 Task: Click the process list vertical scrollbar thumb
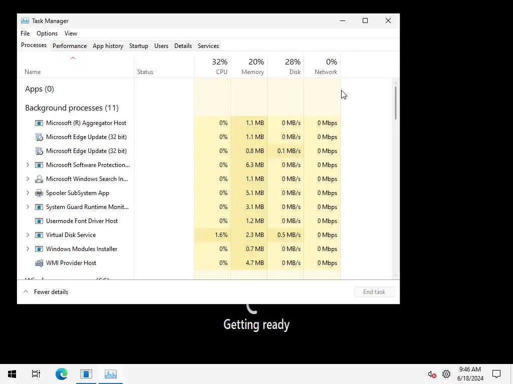(x=396, y=102)
